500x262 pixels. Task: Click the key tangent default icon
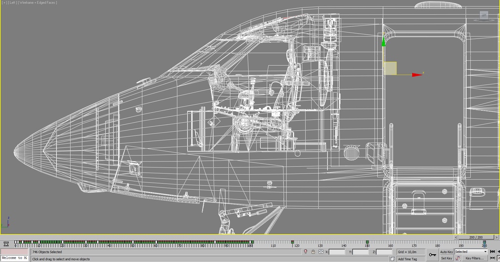coord(458,259)
